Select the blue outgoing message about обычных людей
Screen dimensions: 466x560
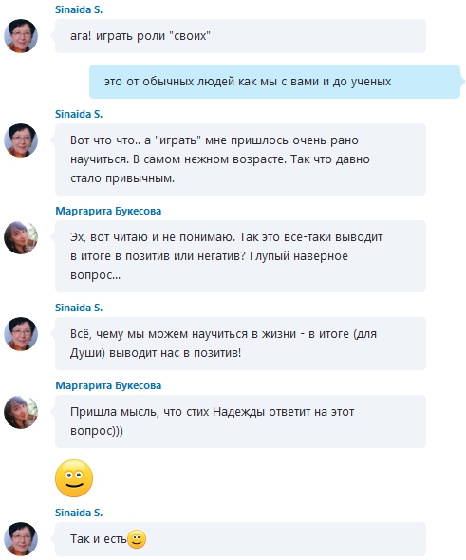click(x=274, y=82)
